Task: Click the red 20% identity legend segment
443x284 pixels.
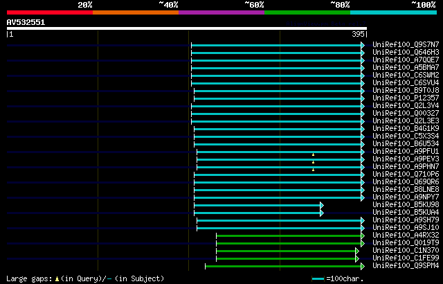Action: pos(50,12)
